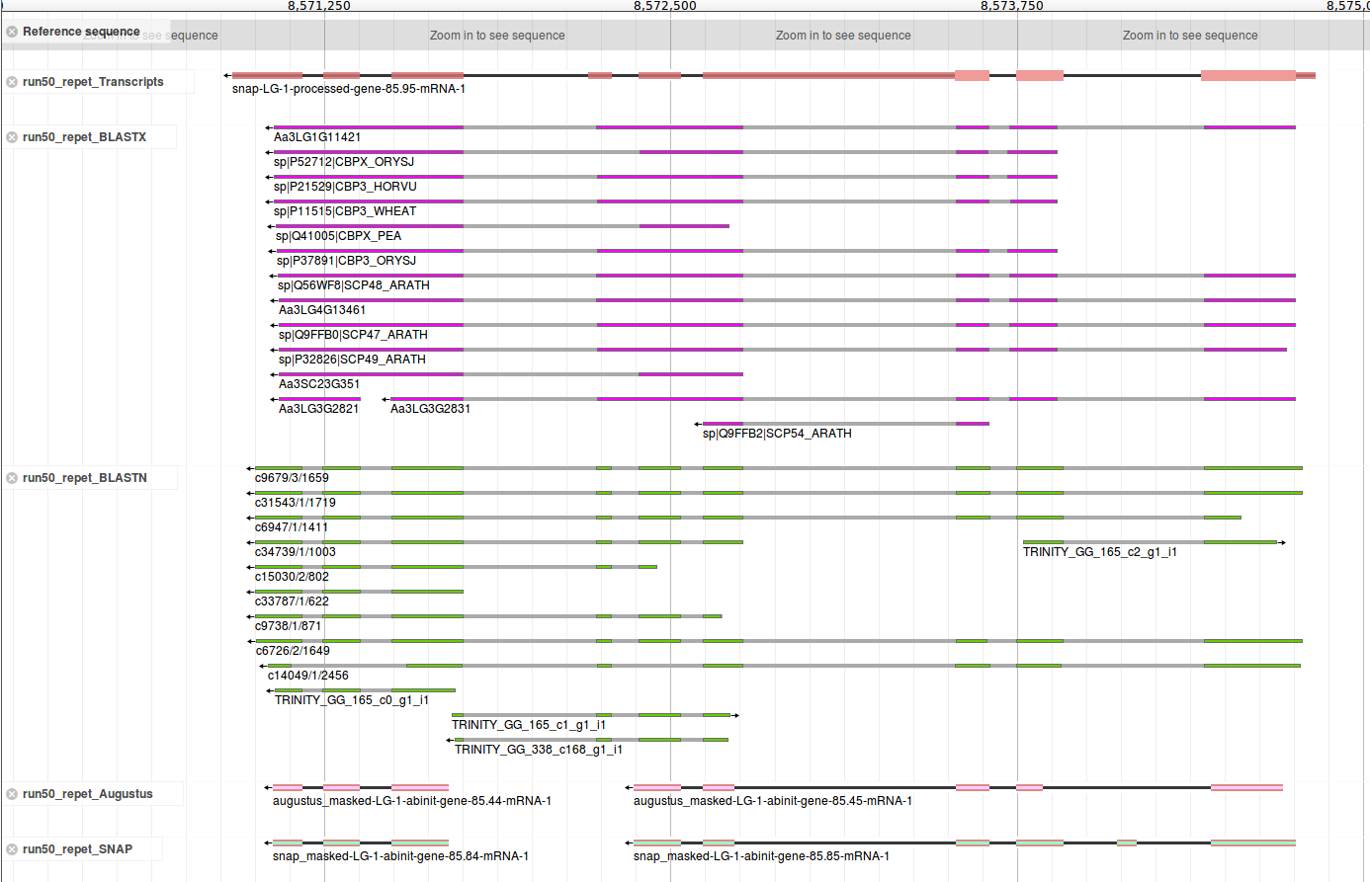The height and width of the screenshot is (882, 1370).
Task: Open the run50_repet_Transcripts track label menu
Action: click(93, 82)
